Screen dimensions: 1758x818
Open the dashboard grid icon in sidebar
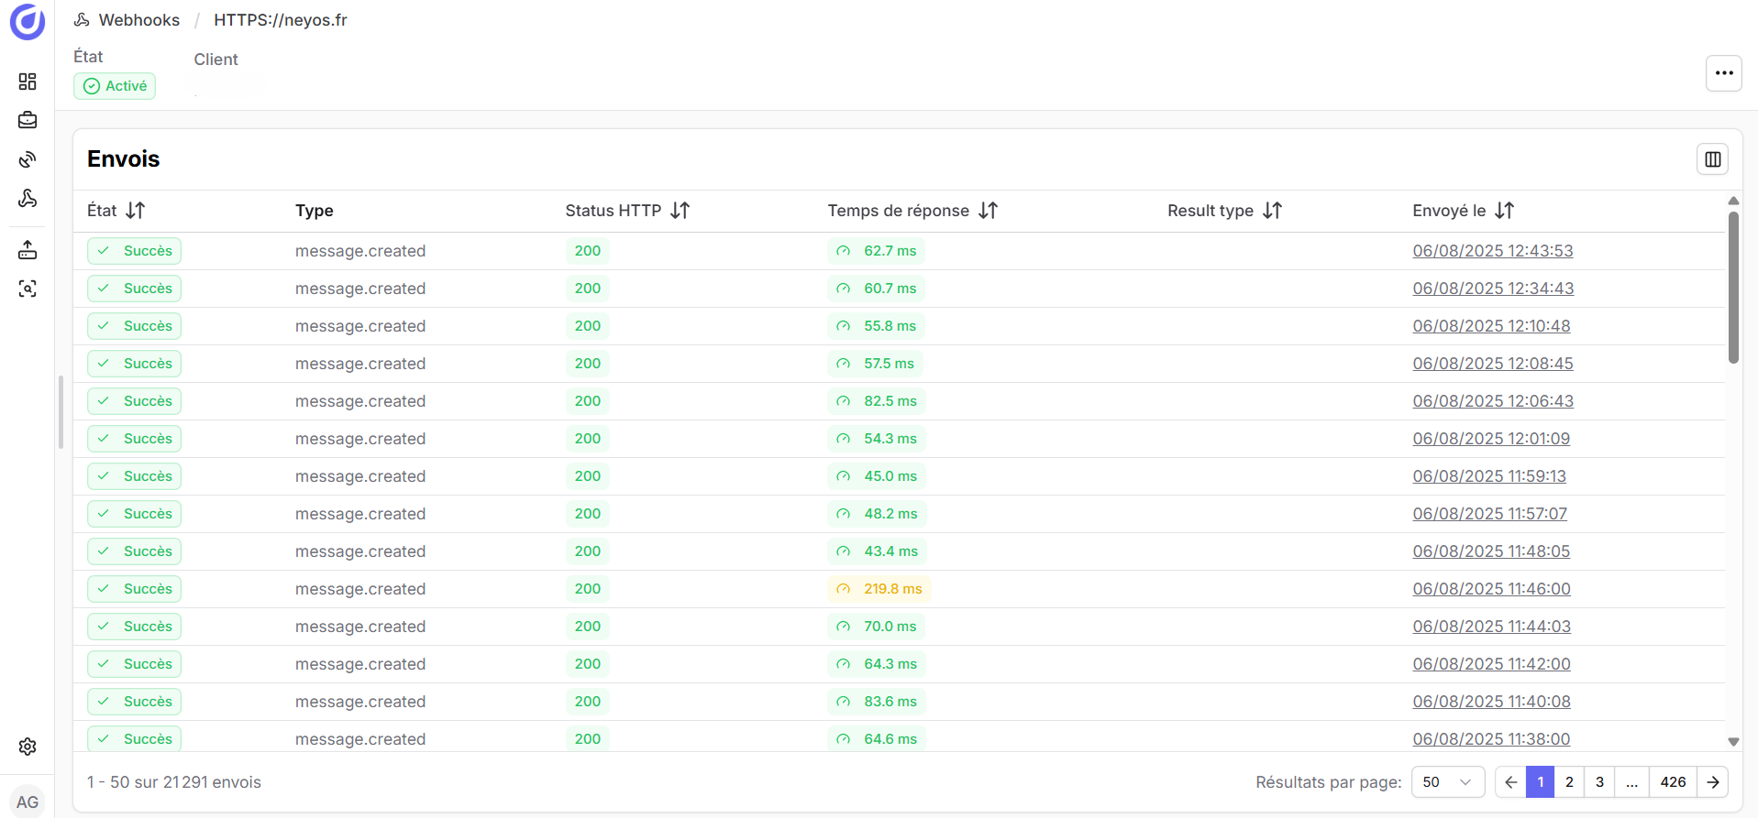pos(28,82)
